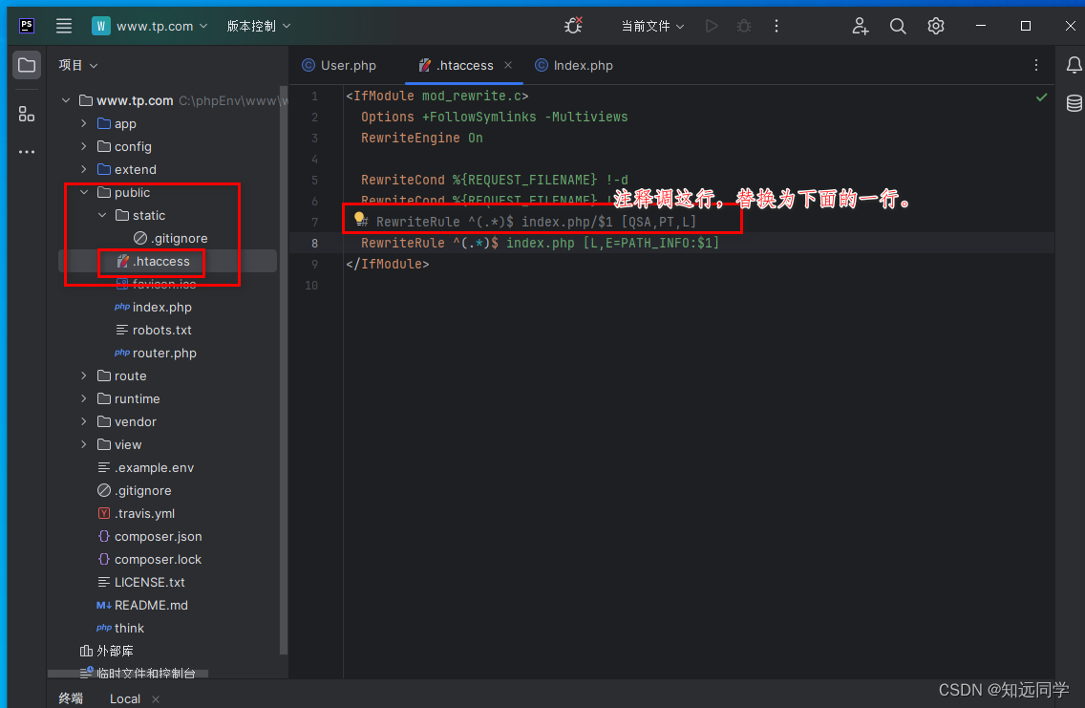Click the green Run play button
1085x708 pixels.
712,27
